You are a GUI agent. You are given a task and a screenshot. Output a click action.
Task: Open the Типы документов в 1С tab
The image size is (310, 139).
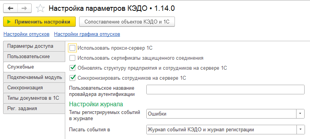point(34,98)
